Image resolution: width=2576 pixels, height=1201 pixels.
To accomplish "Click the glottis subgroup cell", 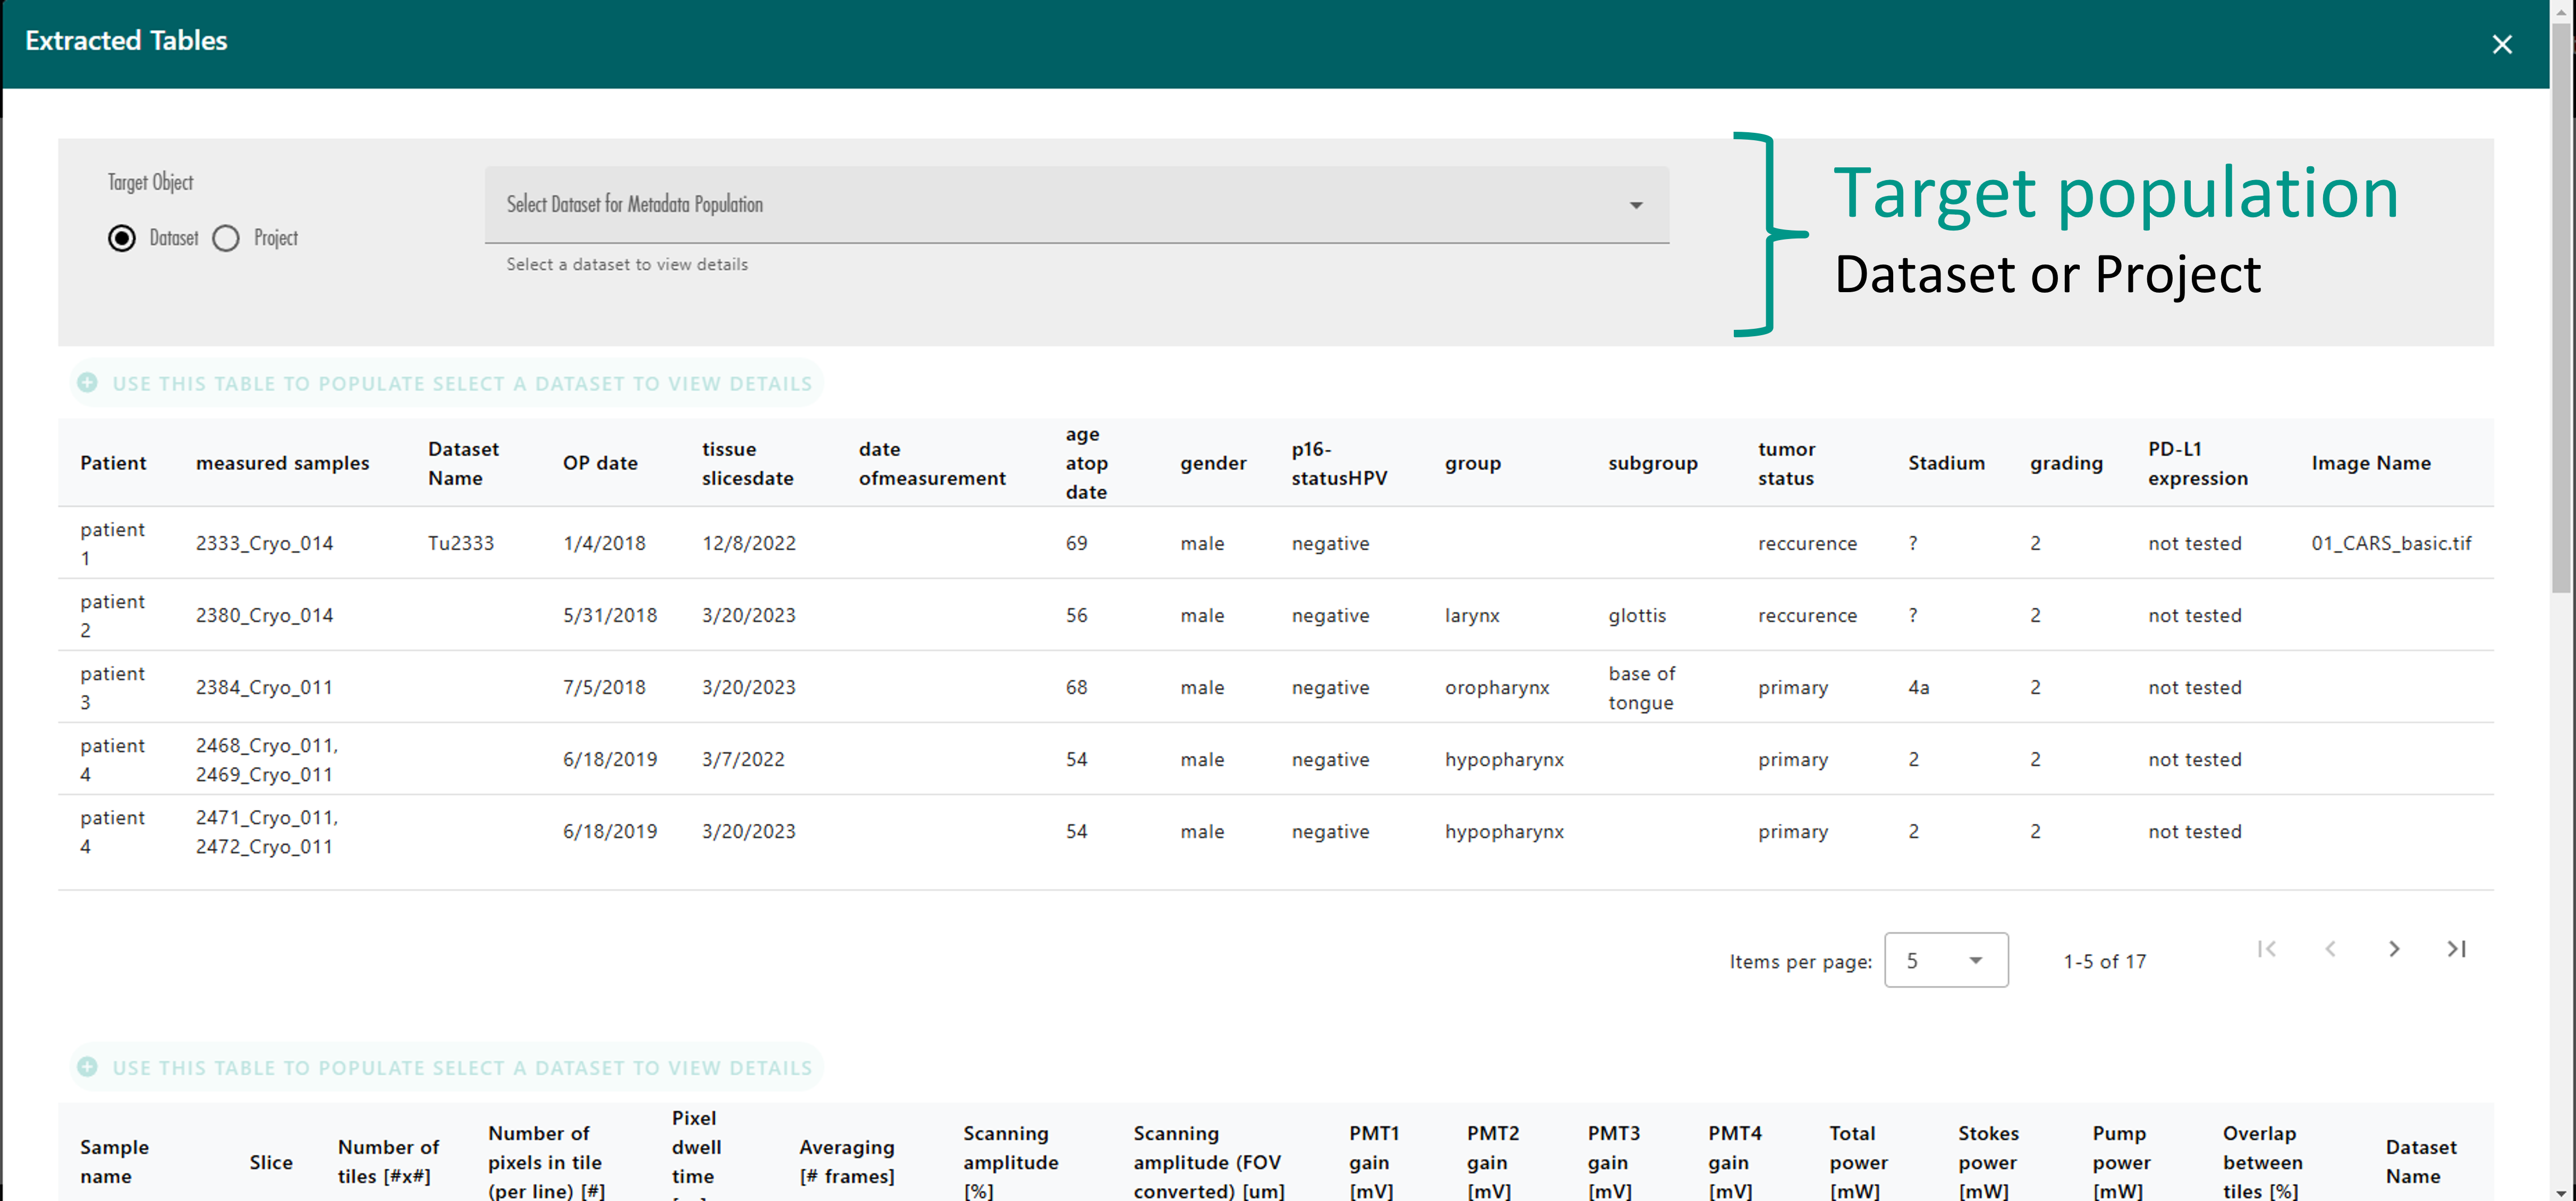I will click(x=1637, y=615).
